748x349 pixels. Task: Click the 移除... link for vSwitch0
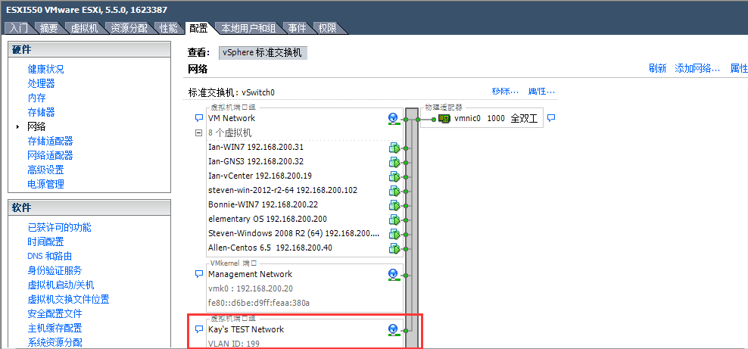click(505, 91)
